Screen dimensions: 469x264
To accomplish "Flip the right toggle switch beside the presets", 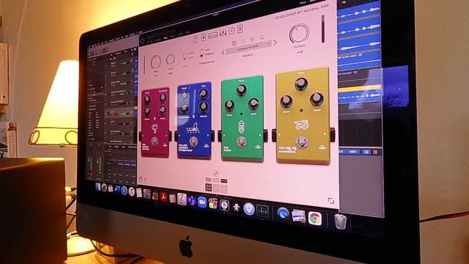I will (x=202, y=53).
